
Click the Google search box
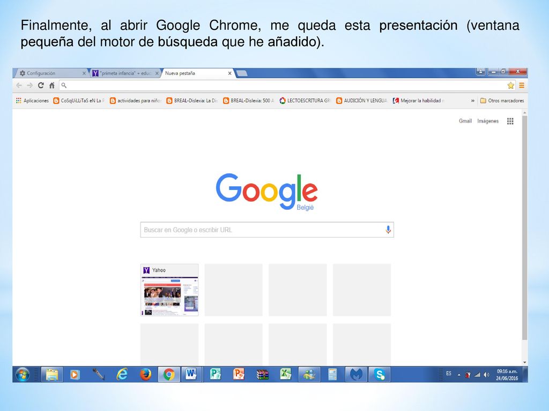click(x=267, y=230)
